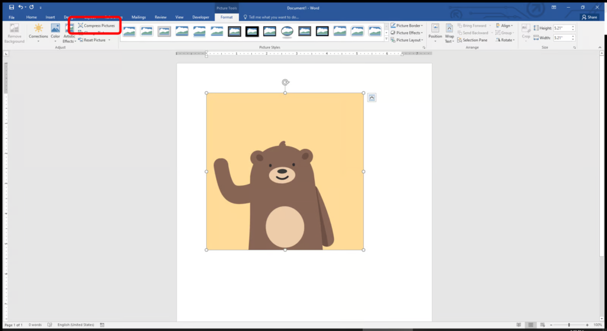607x331 pixels.
Task: Click the zoom slider in status bar
Action: 569,325
